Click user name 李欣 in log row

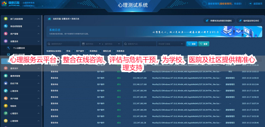pos(230,71)
